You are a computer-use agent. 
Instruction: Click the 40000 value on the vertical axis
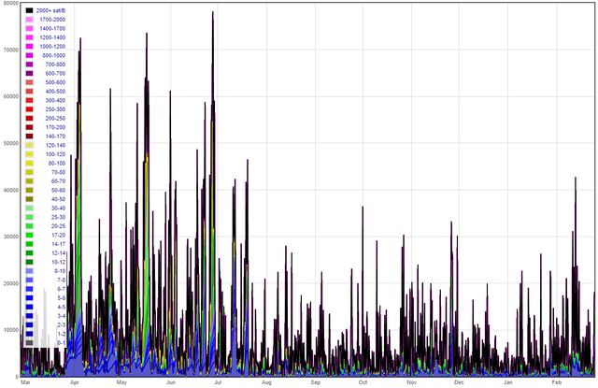tap(11, 190)
